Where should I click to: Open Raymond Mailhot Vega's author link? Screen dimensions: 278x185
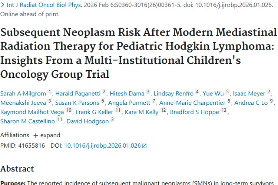coord(32,112)
